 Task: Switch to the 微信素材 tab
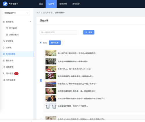coord(63,4)
